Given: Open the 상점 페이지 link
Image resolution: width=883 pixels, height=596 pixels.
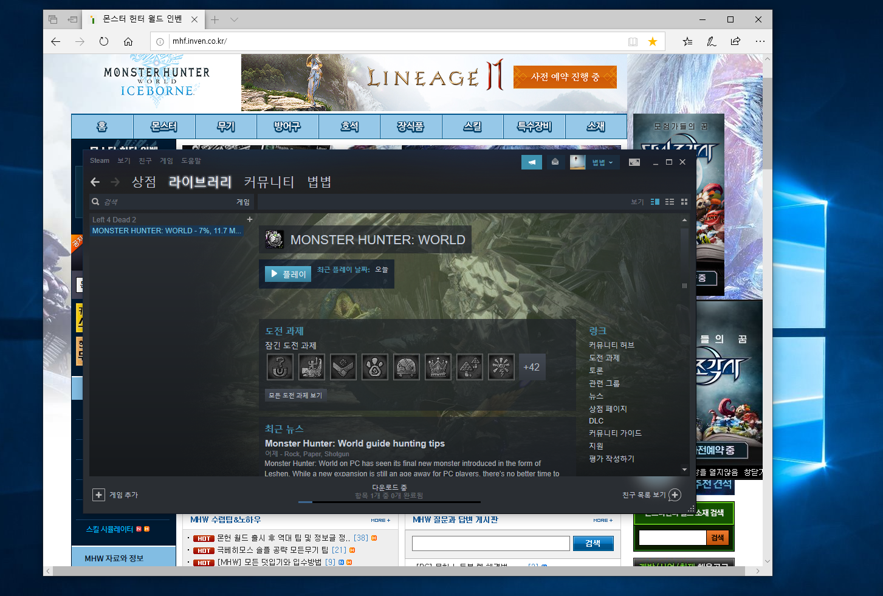Looking at the screenshot, I should [x=608, y=409].
